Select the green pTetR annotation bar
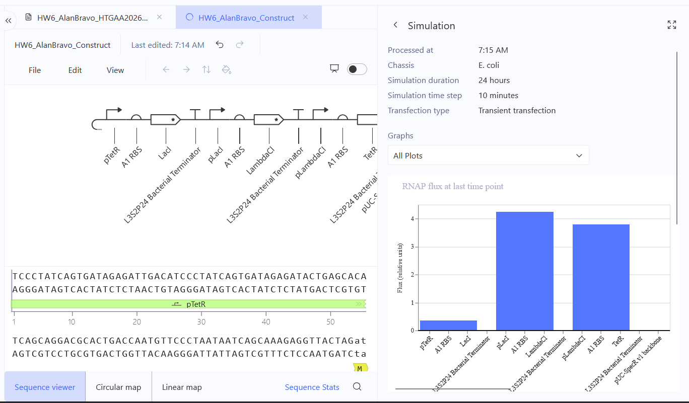 (x=188, y=304)
